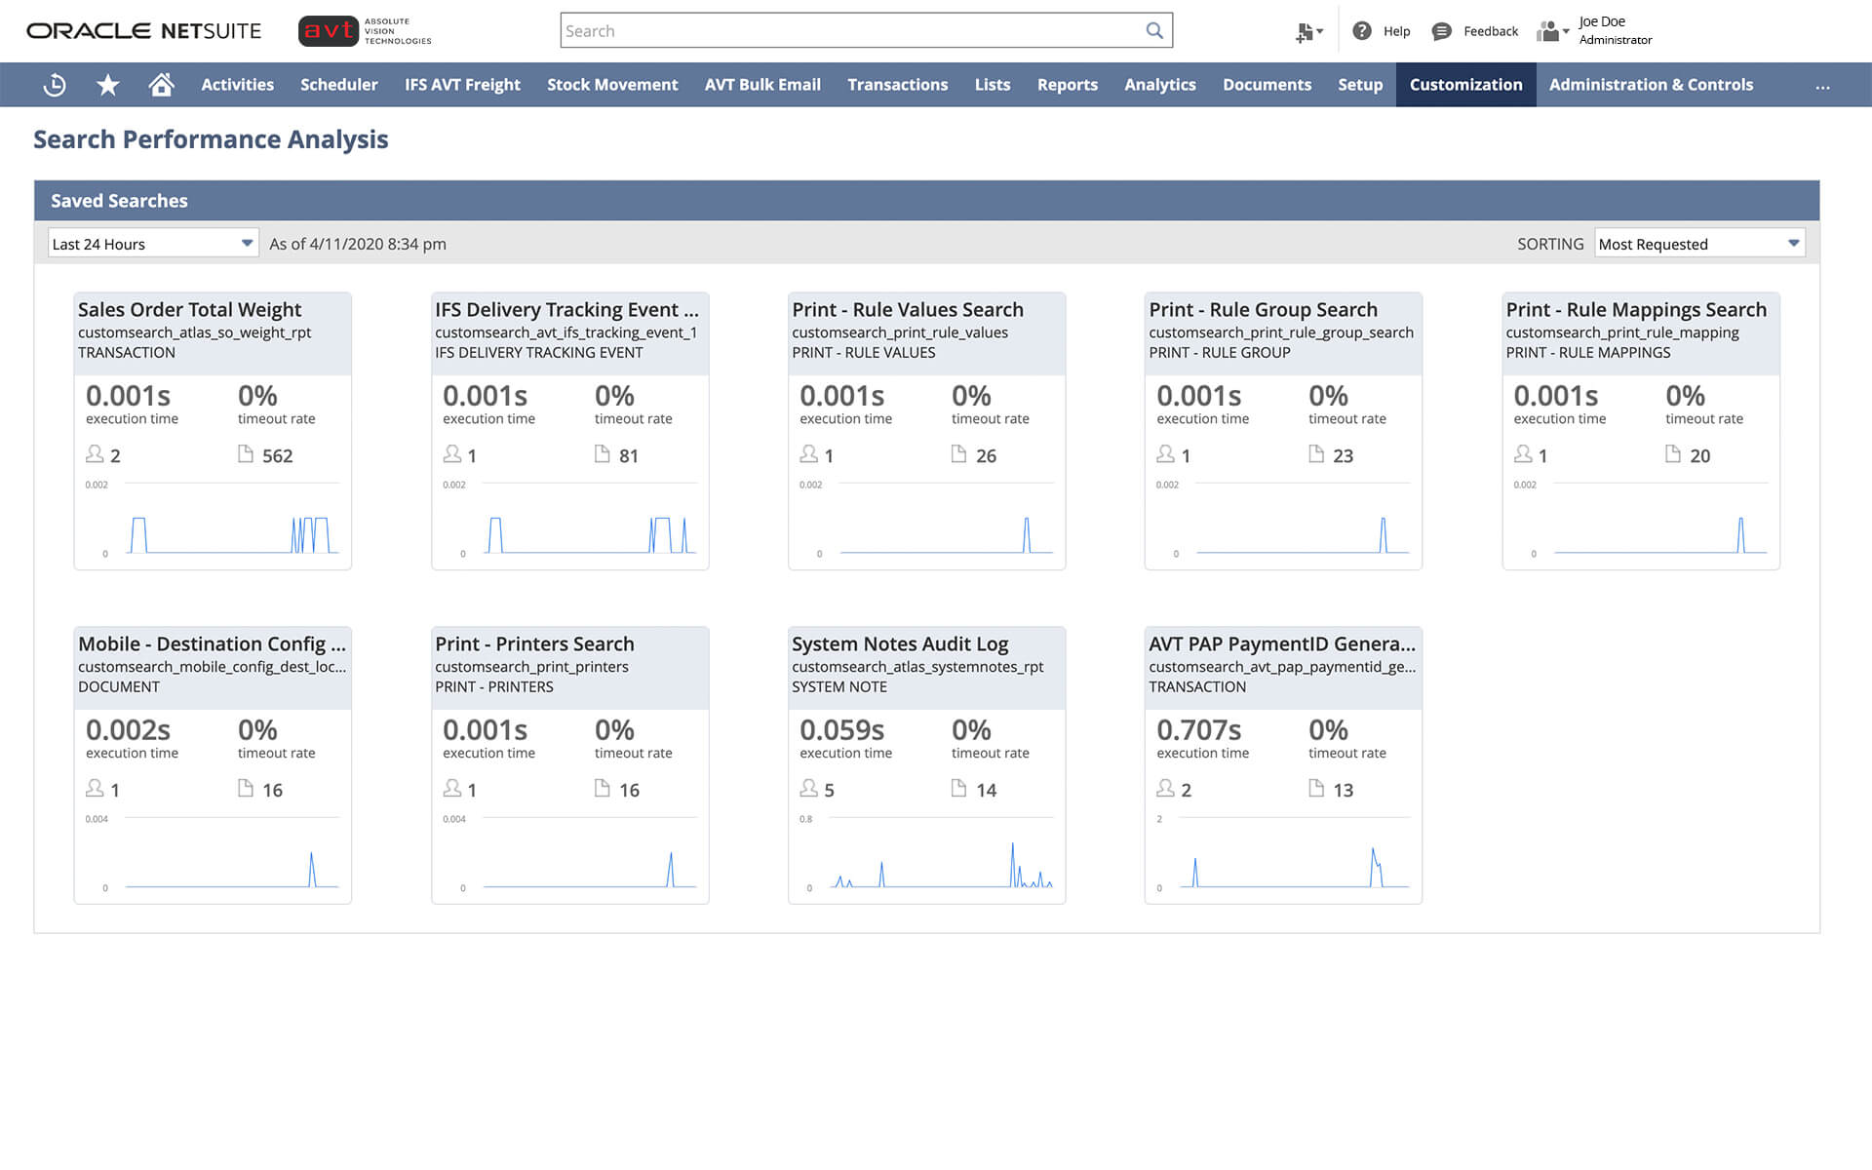
Task: Go to the Home house icon
Action: click(161, 85)
